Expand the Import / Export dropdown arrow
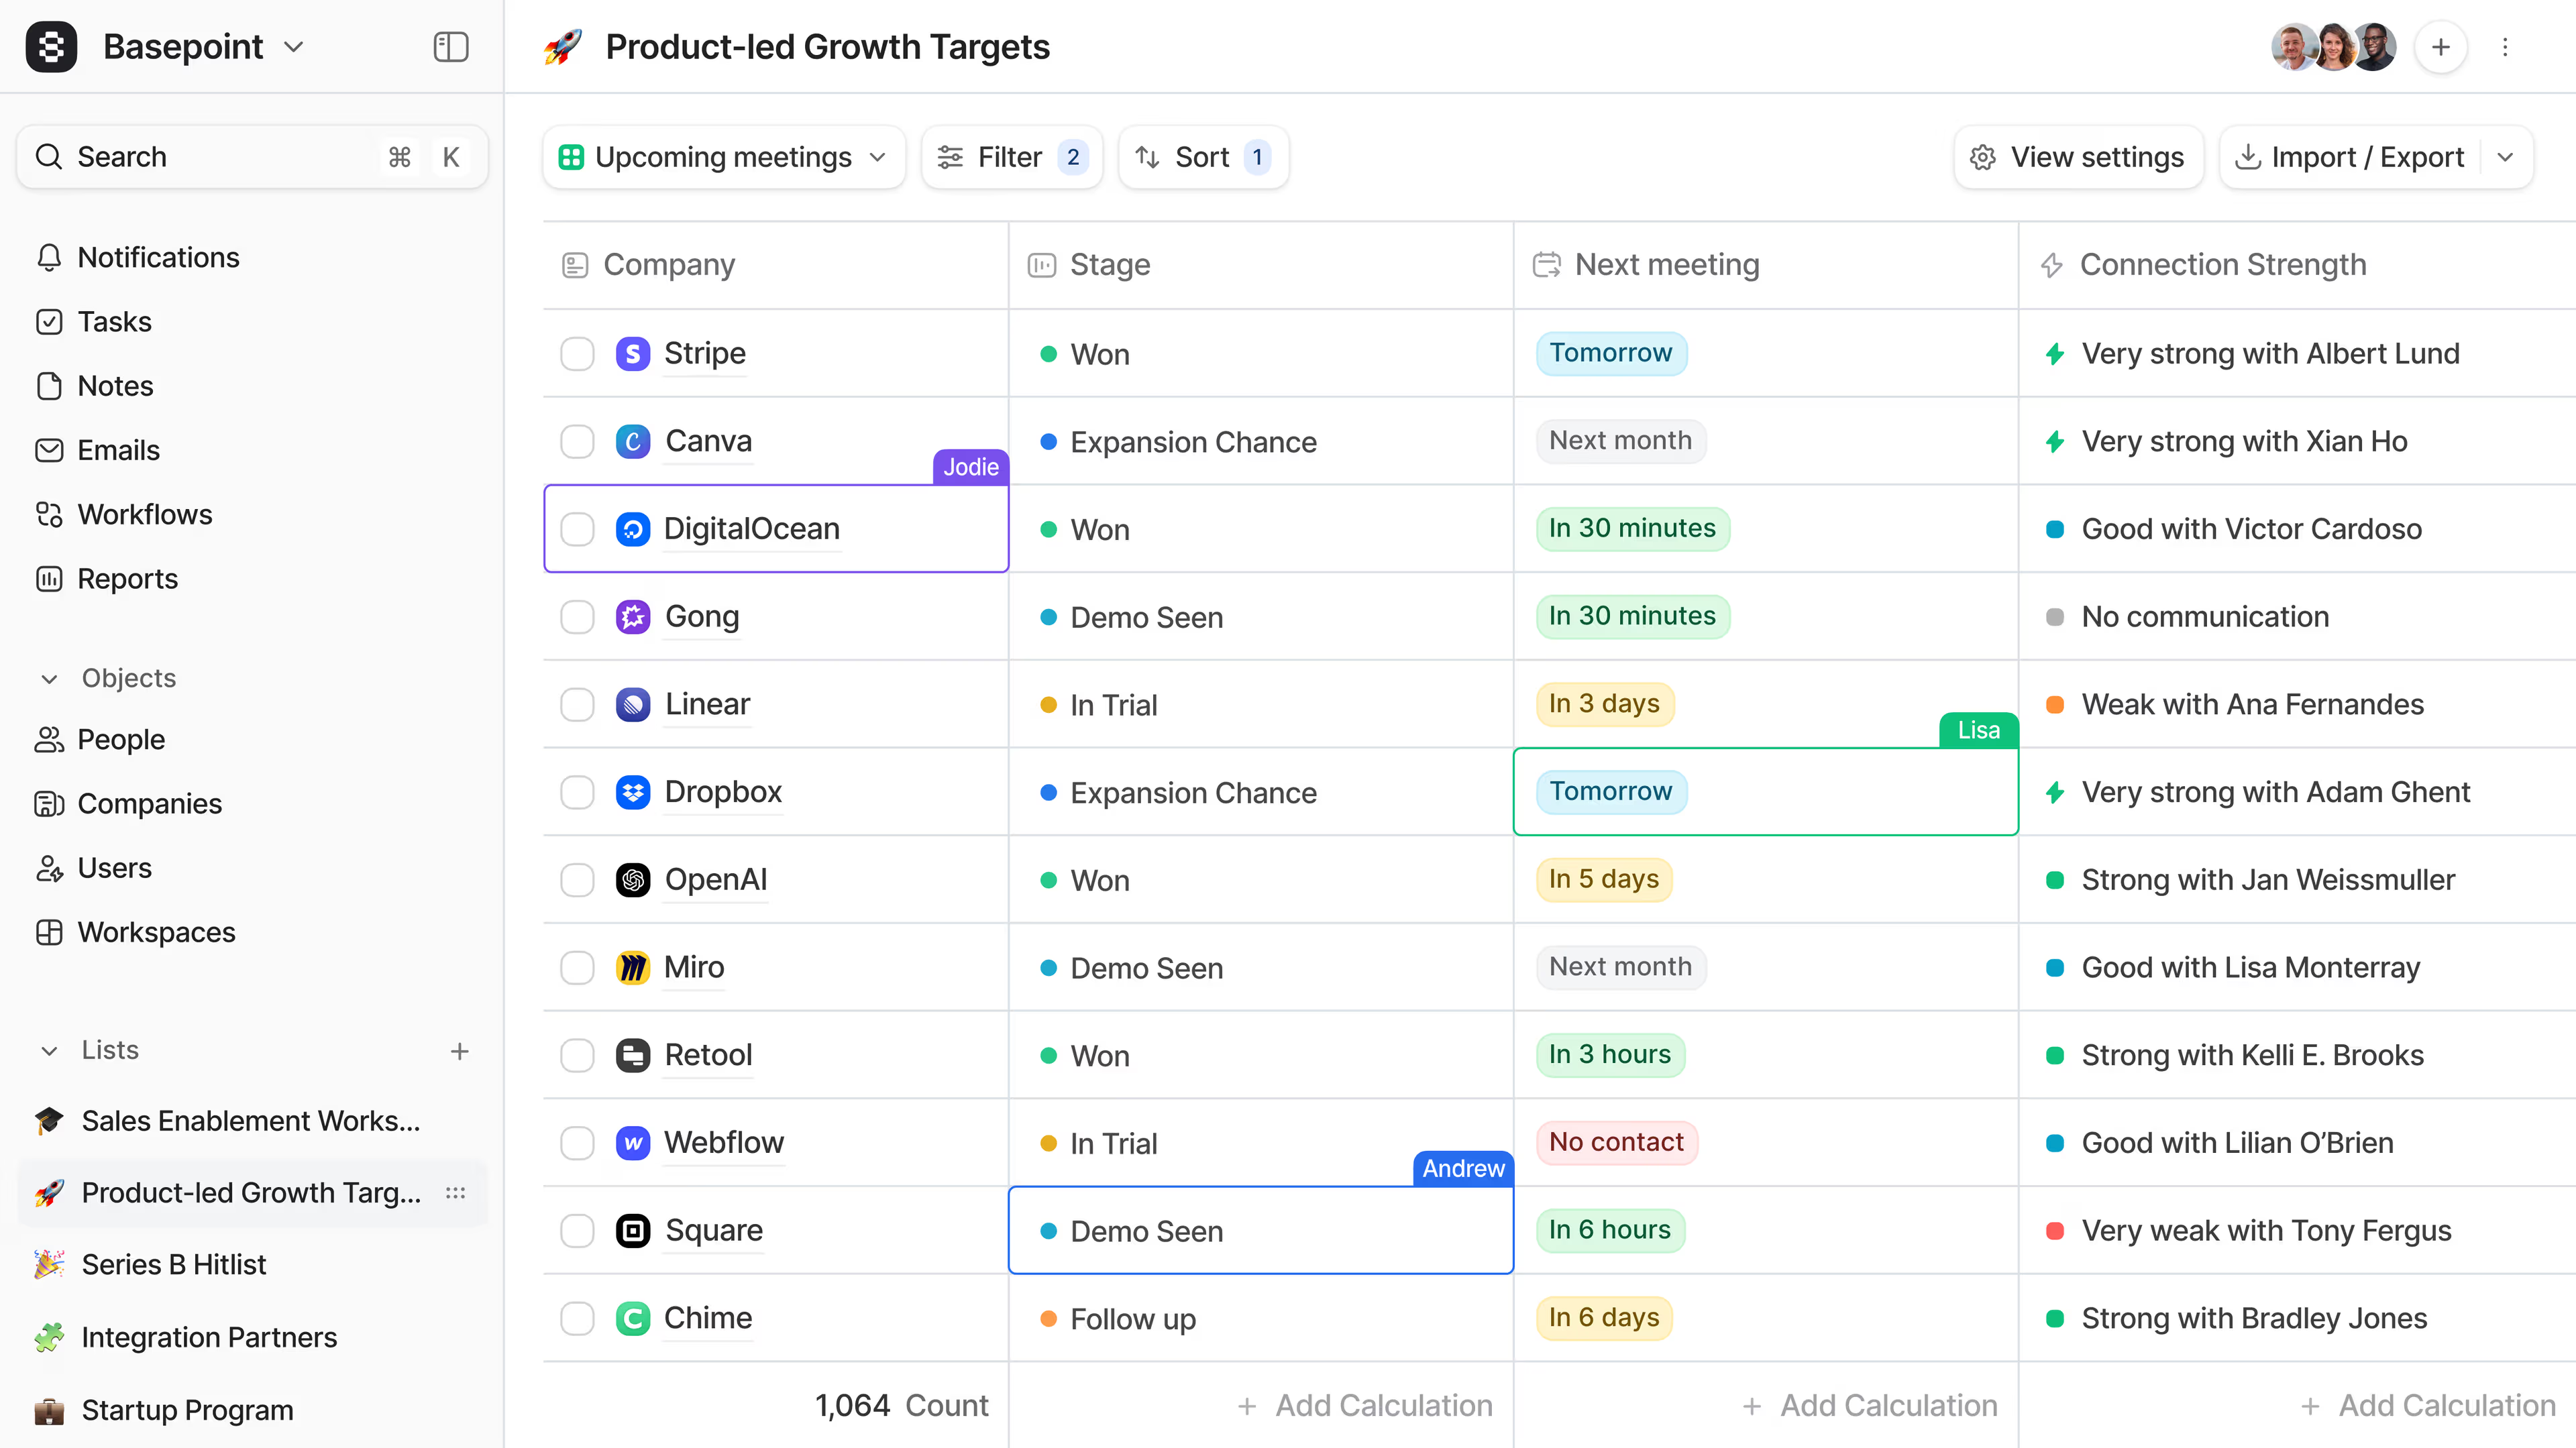Screen dimensions: 2576x1448 tap(2505, 157)
